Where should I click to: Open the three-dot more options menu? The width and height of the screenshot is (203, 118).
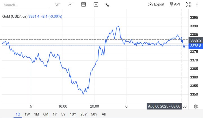[197, 4]
